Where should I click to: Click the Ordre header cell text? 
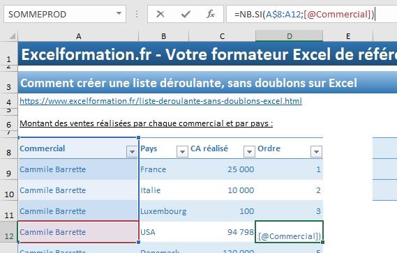pyautogui.click(x=269, y=148)
